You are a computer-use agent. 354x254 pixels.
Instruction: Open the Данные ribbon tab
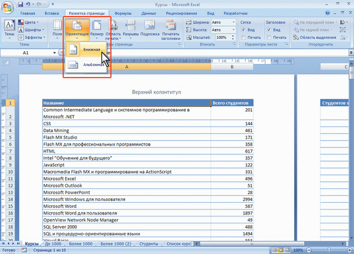click(x=149, y=13)
